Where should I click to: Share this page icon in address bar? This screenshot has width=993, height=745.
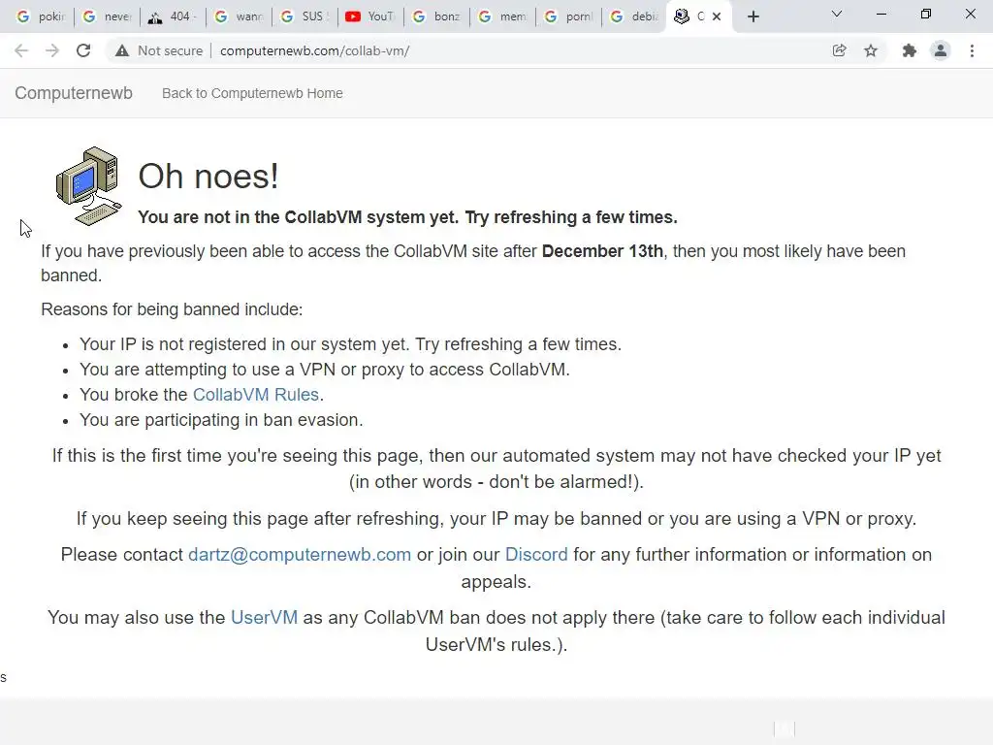point(839,50)
